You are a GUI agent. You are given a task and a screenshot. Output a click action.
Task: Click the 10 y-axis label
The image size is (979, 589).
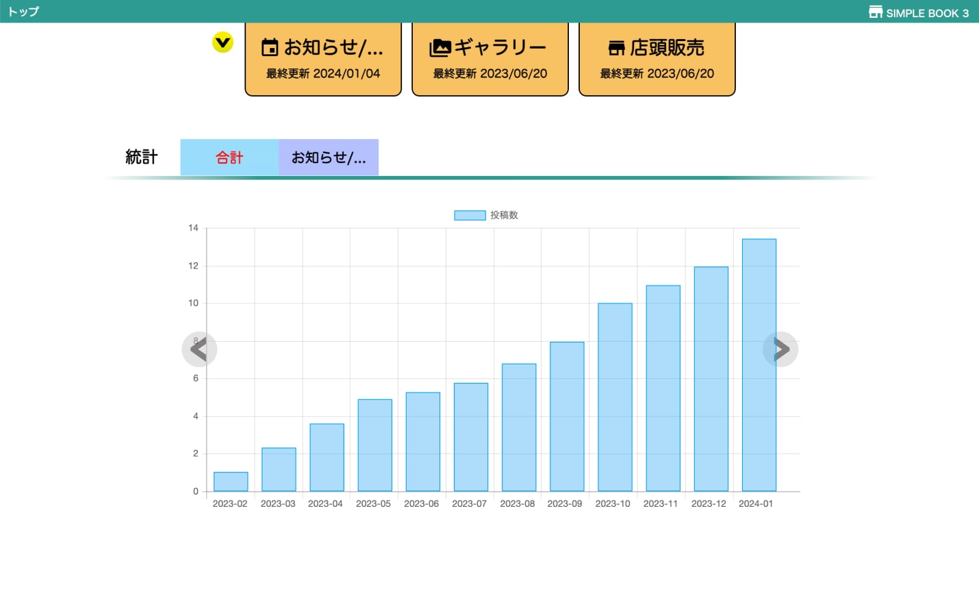pyautogui.click(x=193, y=303)
